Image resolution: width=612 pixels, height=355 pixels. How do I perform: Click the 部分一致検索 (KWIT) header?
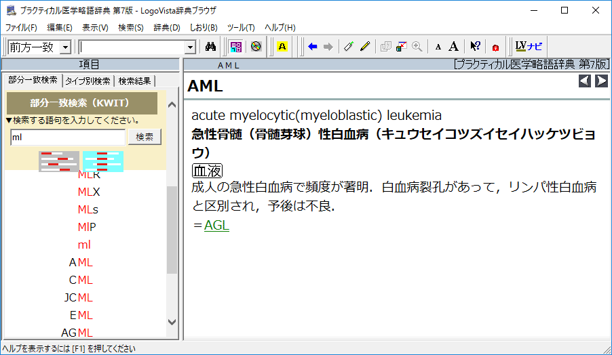pos(82,103)
